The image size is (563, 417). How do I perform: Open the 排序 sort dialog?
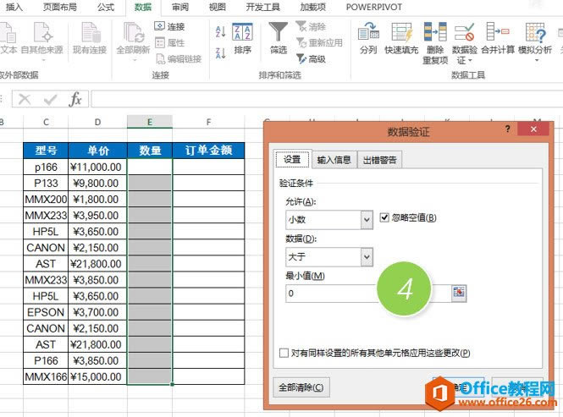click(x=242, y=38)
